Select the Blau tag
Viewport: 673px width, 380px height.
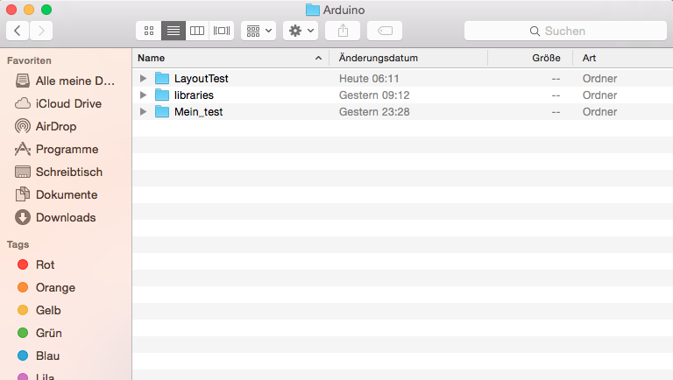tap(39, 355)
